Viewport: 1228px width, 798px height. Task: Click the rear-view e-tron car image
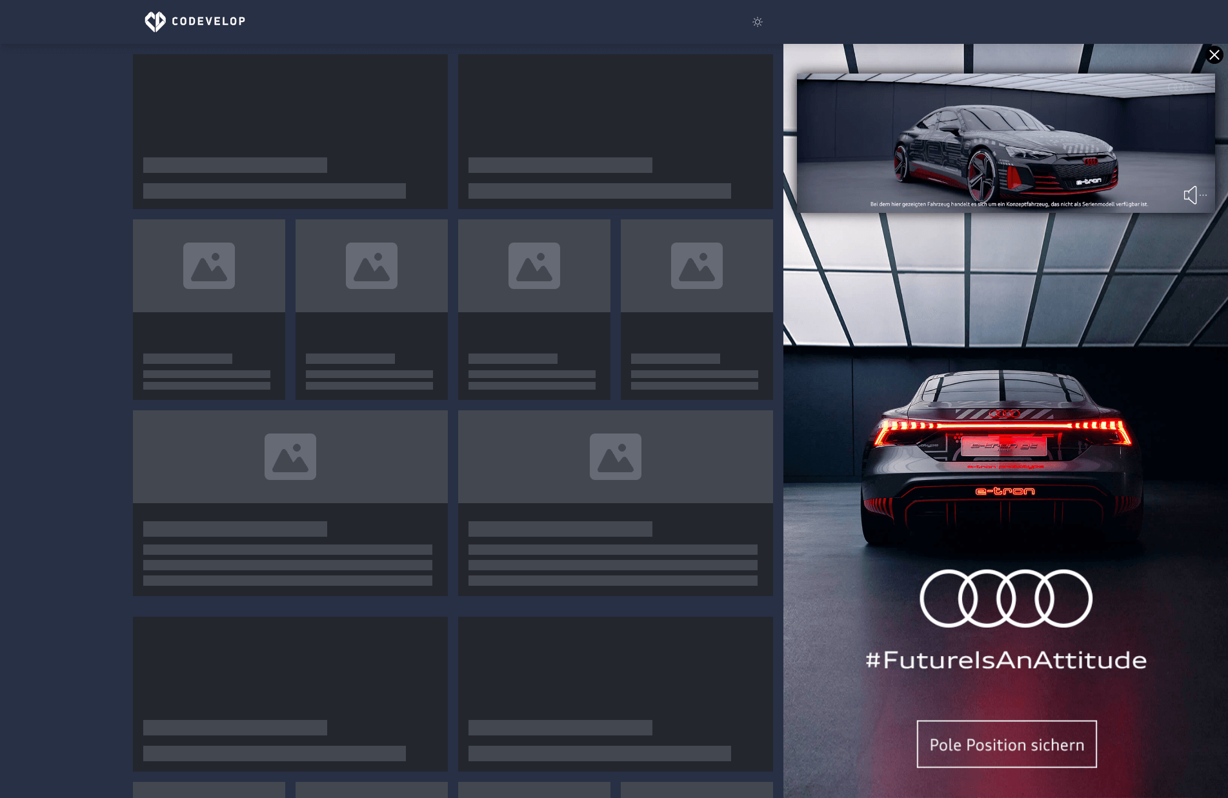pyautogui.click(x=1002, y=458)
